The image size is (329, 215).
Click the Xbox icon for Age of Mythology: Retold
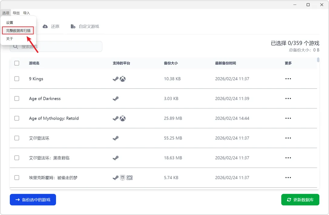click(x=122, y=118)
